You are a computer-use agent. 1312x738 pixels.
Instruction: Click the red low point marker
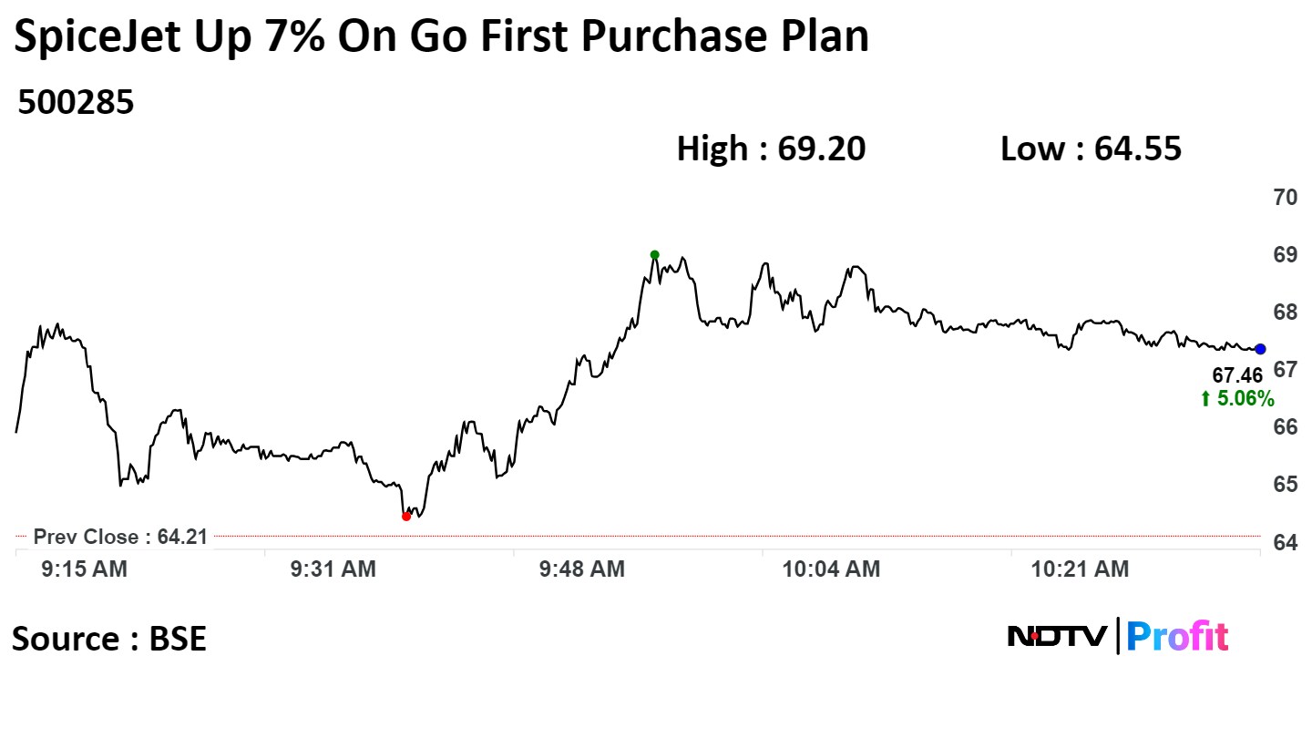tap(406, 516)
